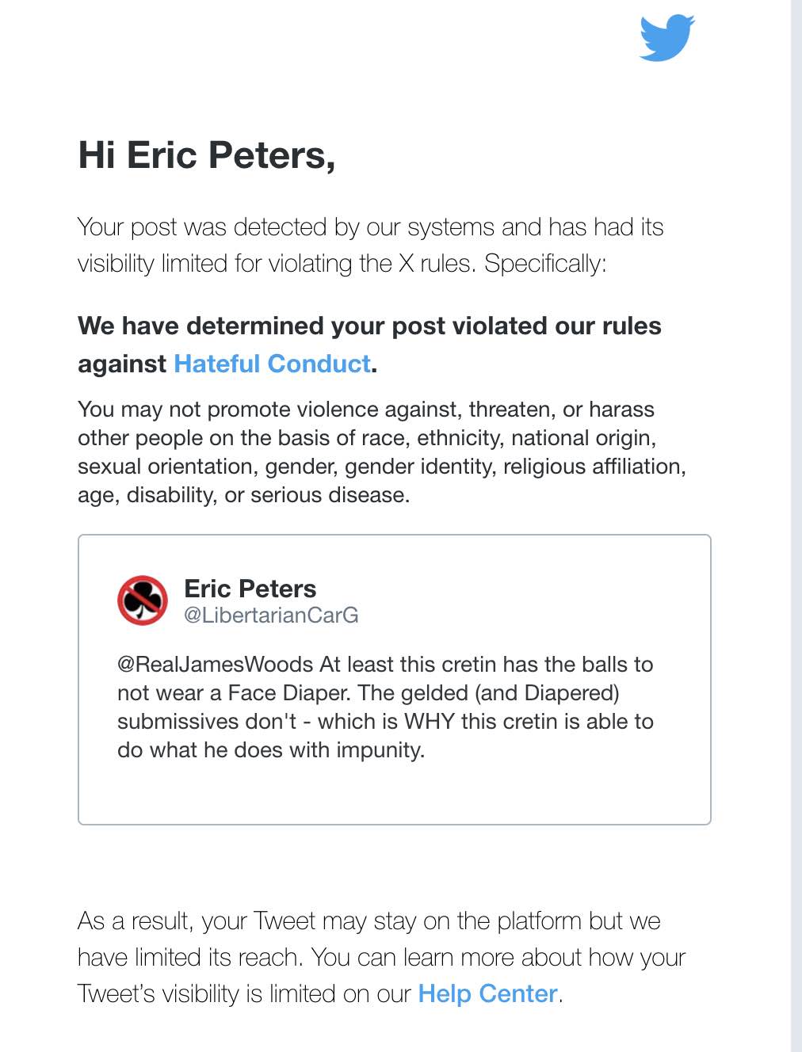This screenshot has width=802, height=1052.
Task: Click the @LibertarianCarG handle
Action: point(271,616)
